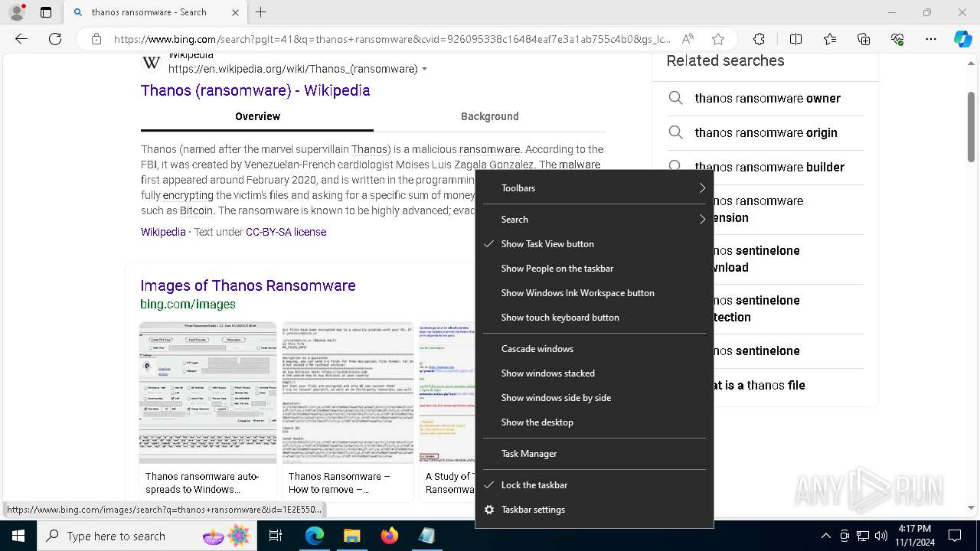
Task: Open the Windows Start menu
Action: (x=18, y=536)
